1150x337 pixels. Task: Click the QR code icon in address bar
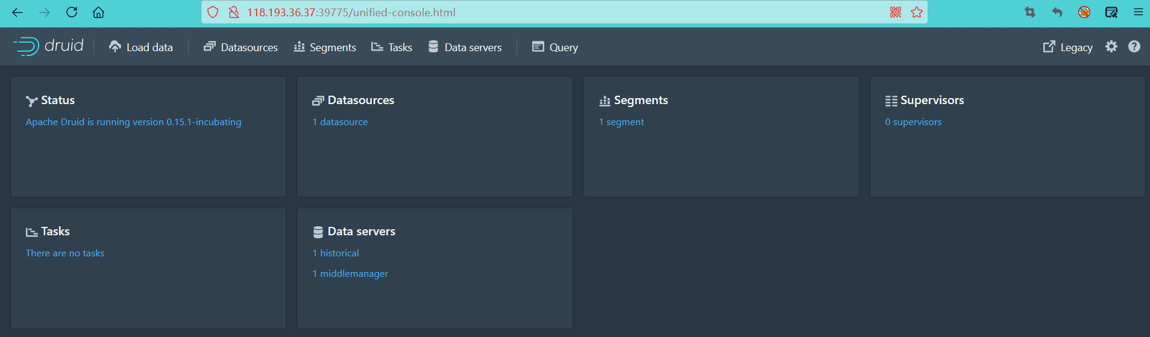(x=896, y=12)
